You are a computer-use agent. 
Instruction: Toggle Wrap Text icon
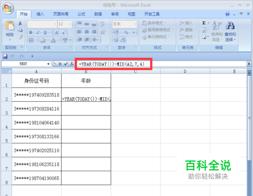pyautogui.click(x=102, y=24)
